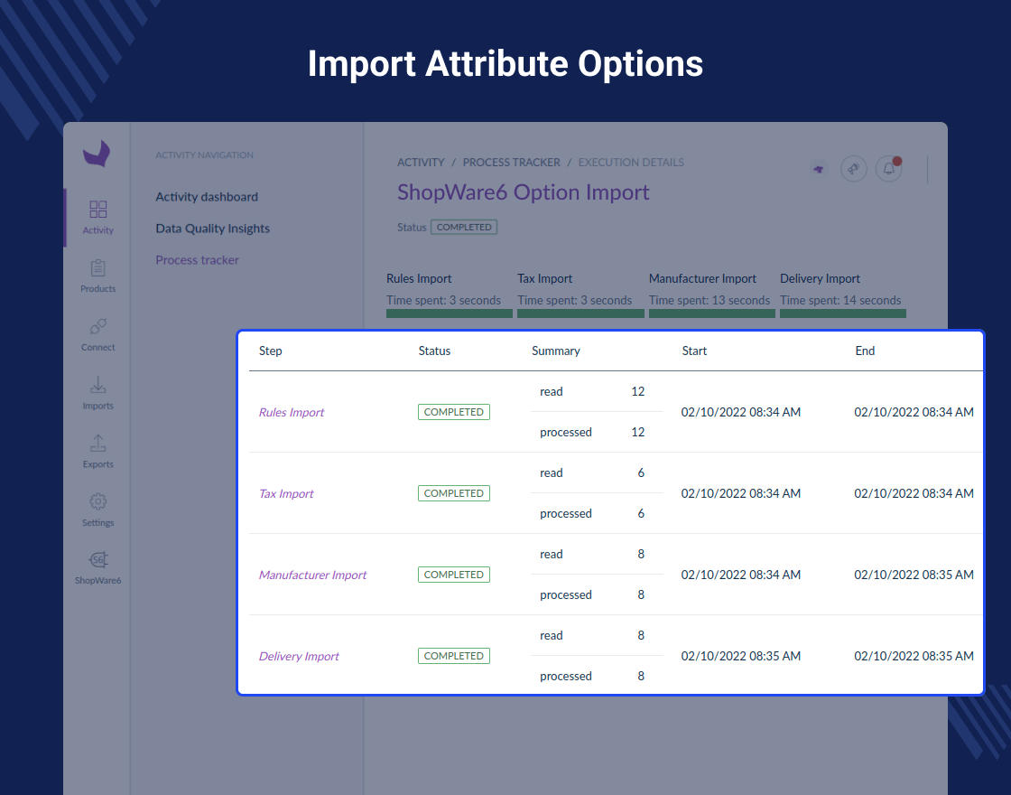Click 'Time spent: 13 seconds' text

pos(710,300)
